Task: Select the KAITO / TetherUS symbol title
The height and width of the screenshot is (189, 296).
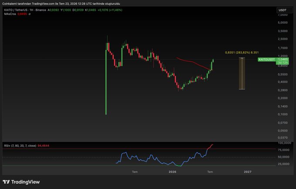Action: point(25,10)
